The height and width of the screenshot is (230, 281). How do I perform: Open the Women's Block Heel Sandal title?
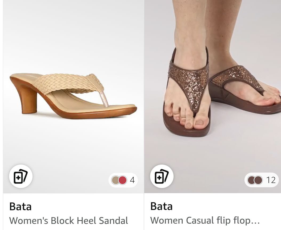point(69,221)
